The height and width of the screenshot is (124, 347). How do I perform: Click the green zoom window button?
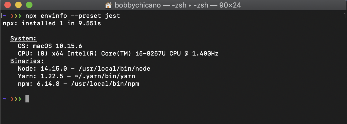(29, 5)
